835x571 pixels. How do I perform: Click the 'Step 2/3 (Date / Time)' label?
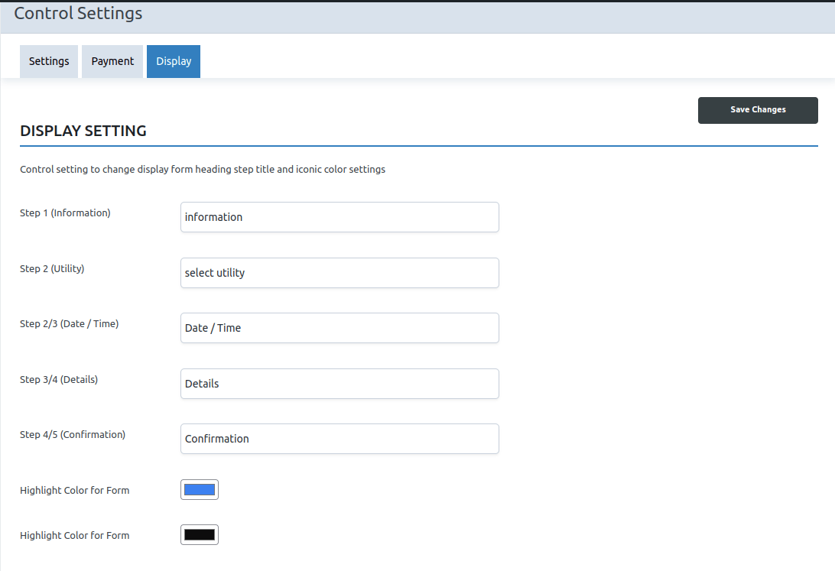click(x=69, y=324)
